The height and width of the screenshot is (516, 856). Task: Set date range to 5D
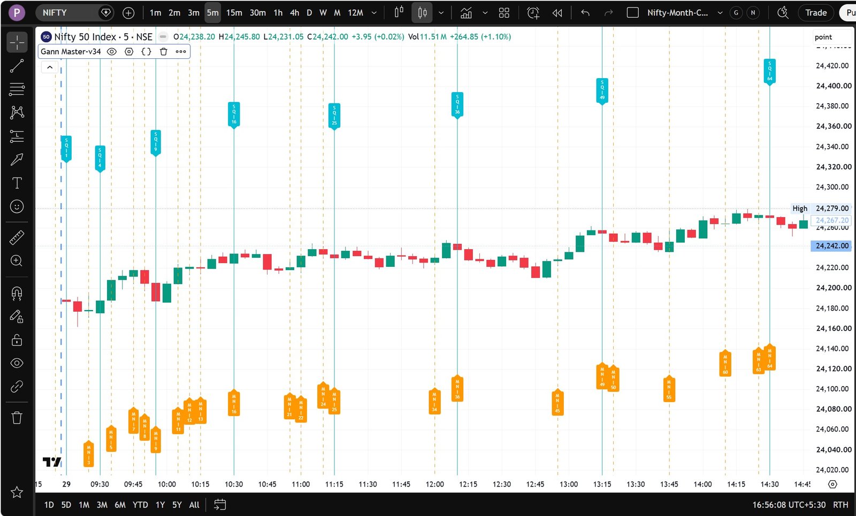pos(66,504)
